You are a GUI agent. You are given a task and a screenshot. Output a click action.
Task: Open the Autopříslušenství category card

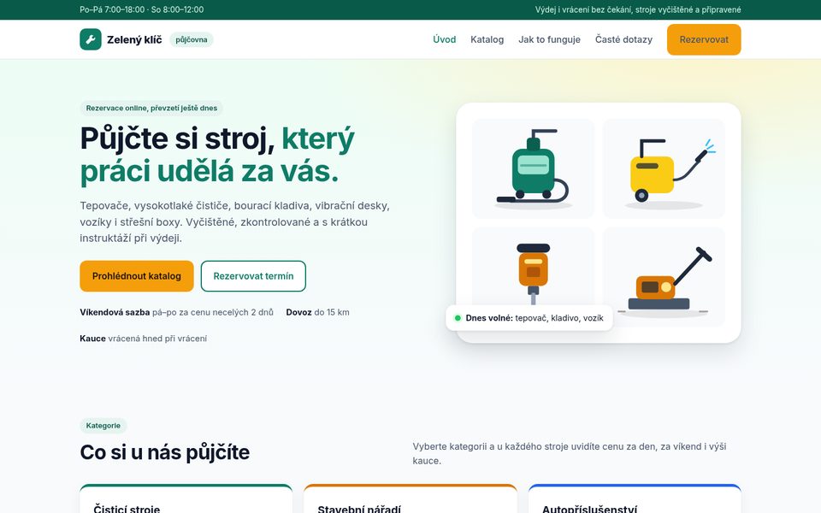(x=635, y=498)
